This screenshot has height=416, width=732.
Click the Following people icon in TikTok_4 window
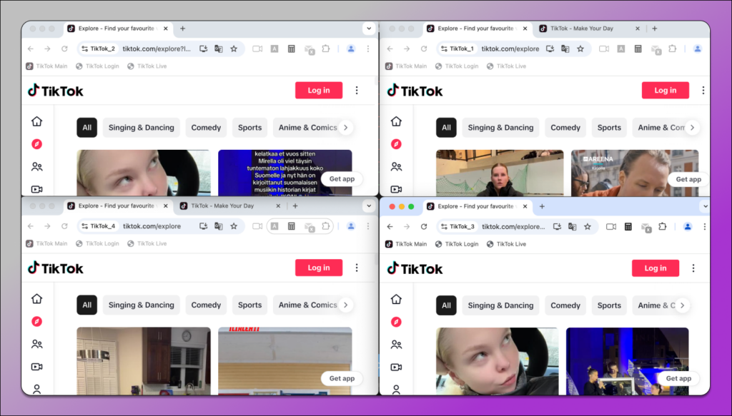[x=37, y=344]
